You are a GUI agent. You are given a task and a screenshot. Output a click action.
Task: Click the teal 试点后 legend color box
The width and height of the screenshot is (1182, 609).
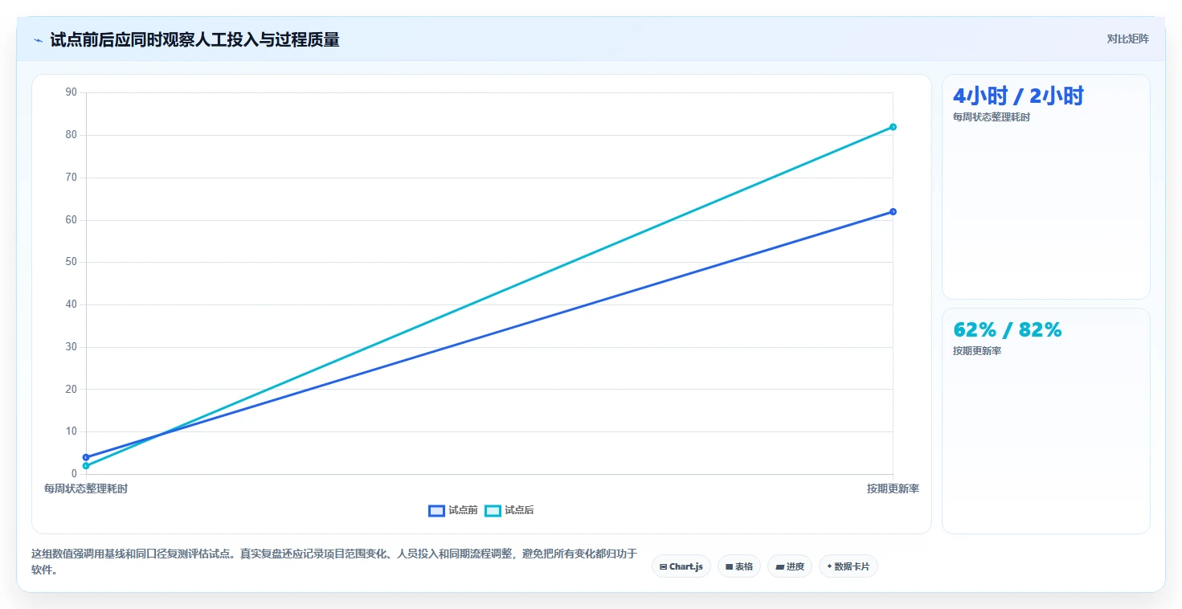493,511
